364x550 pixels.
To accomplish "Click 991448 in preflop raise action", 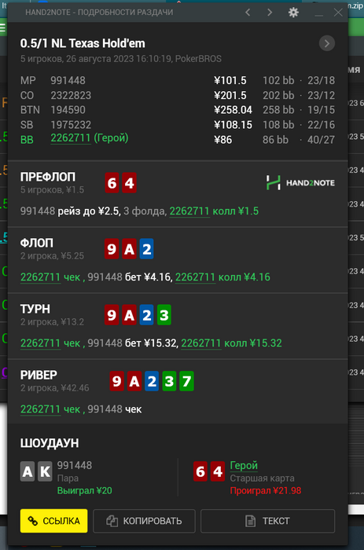I will 38,211.
